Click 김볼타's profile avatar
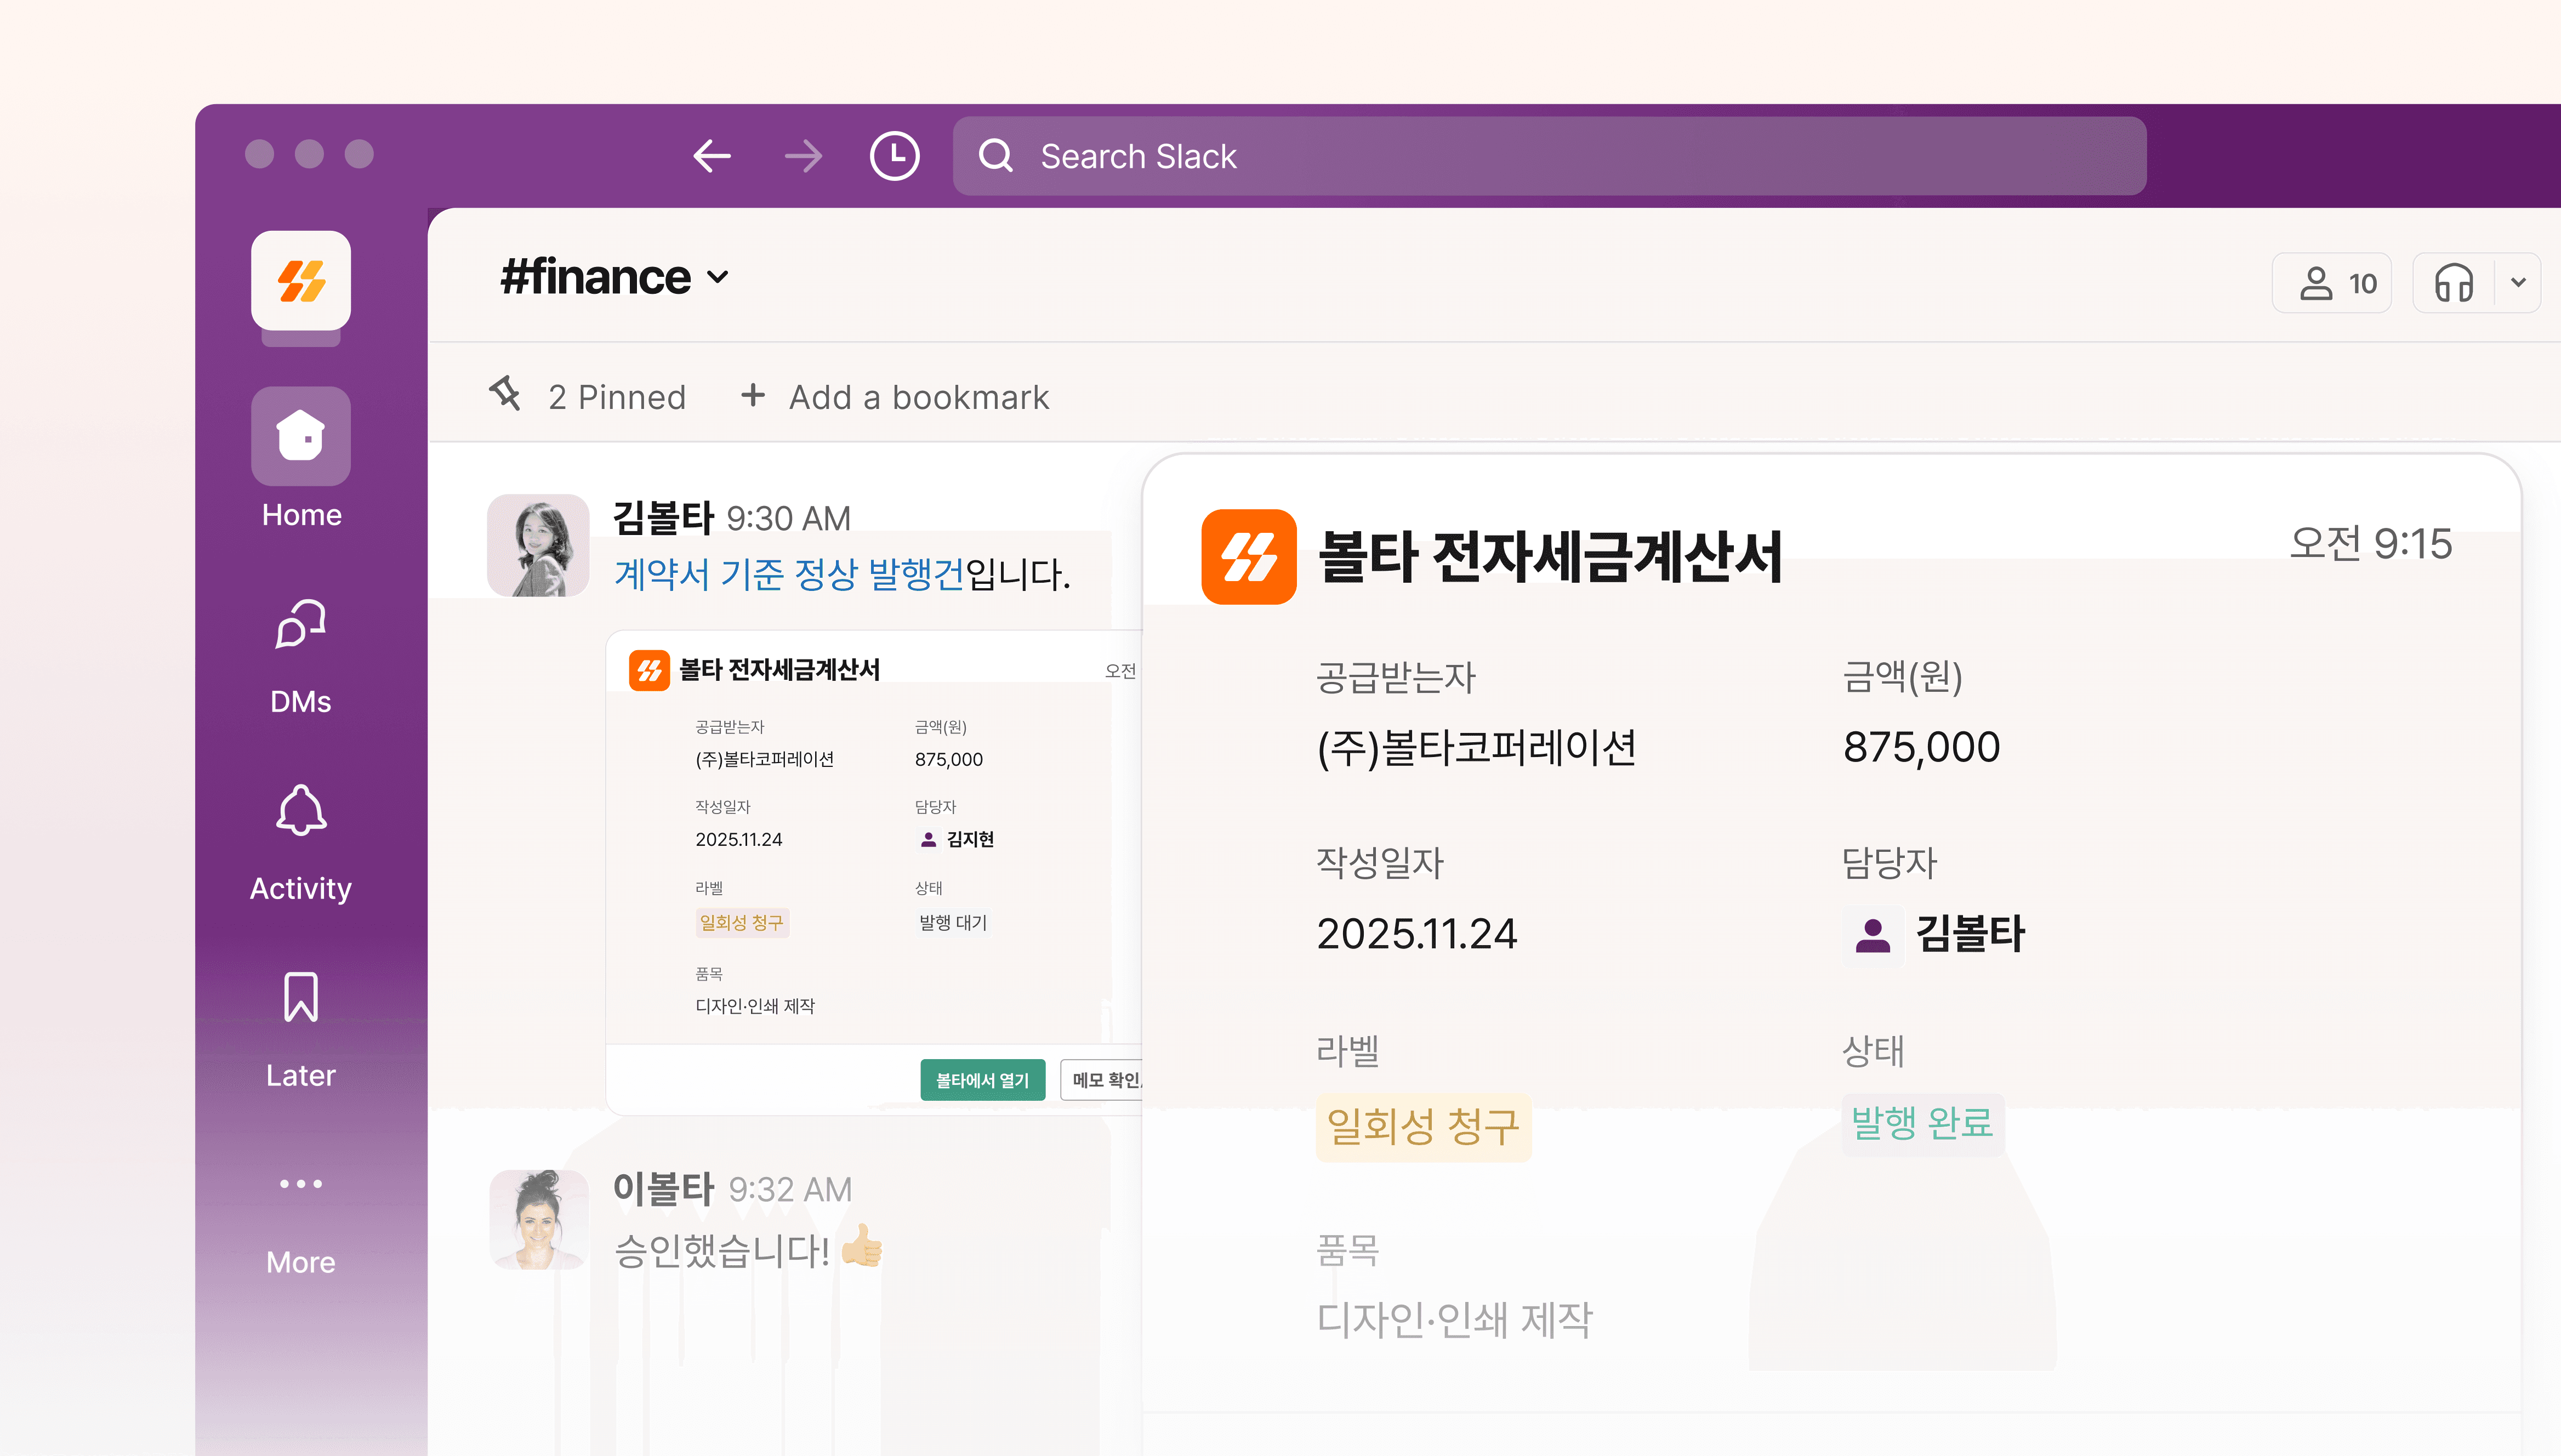 click(x=538, y=546)
